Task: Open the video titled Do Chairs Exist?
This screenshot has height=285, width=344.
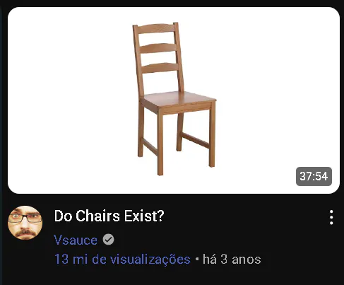Action: click(x=109, y=216)
